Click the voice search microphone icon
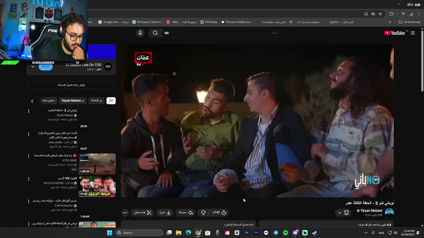This screenshot has height=238, width=424. [x=140, y=33]
